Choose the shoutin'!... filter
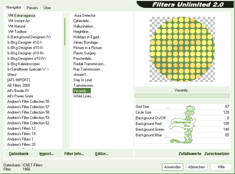Viewport: 235px width, 174px height. [81, 75]
